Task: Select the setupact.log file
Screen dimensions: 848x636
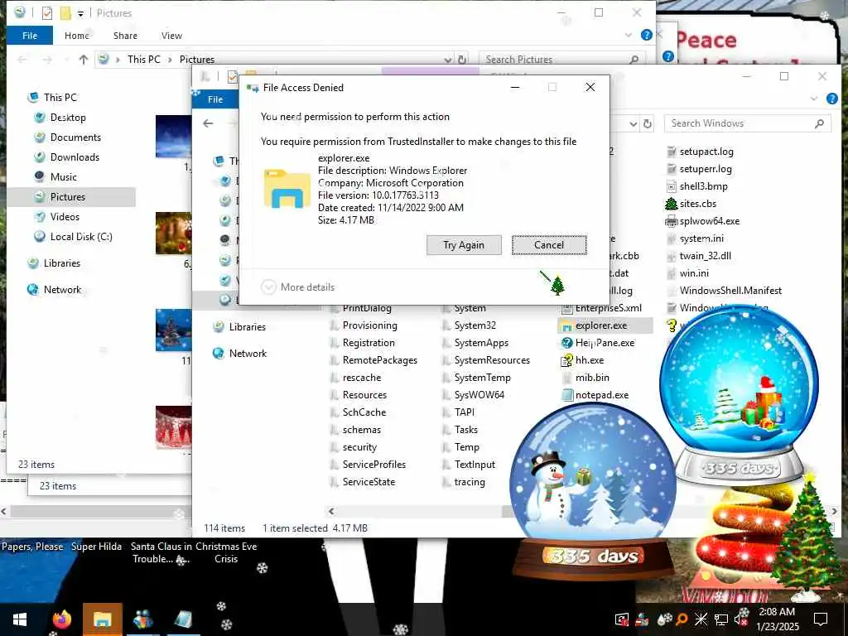Action: click(699, 152)
